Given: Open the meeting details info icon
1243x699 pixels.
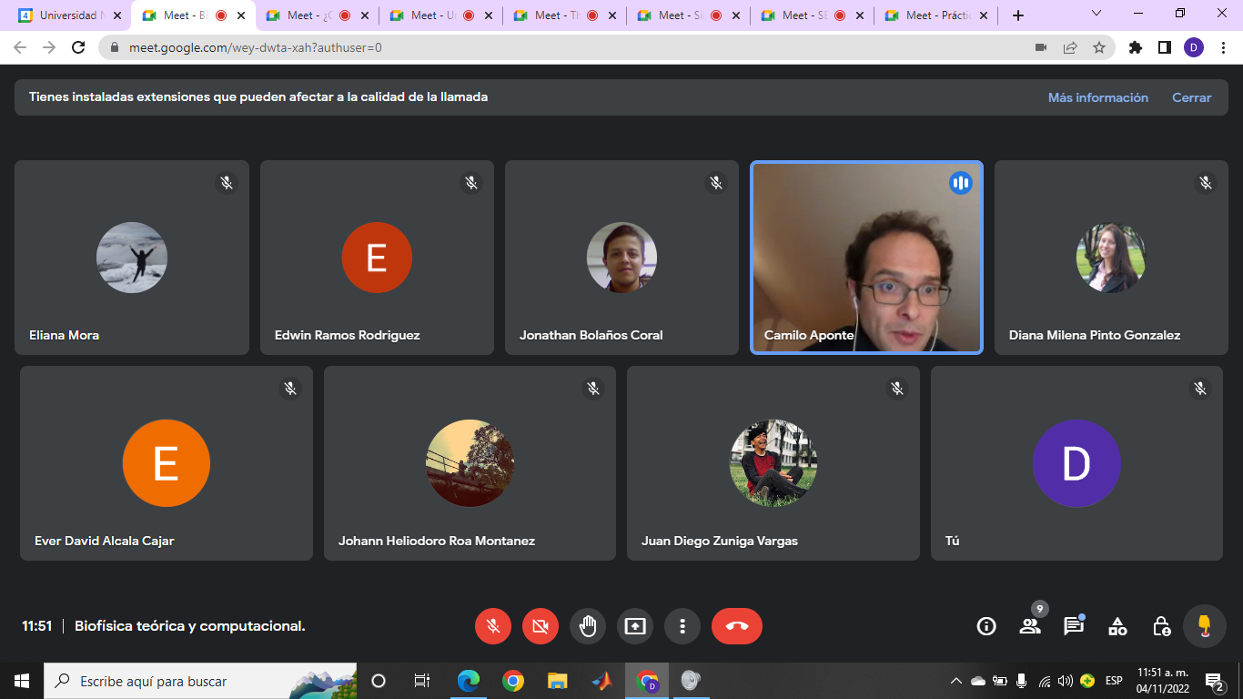Looking at the screenshot, I should coord(985,626).
